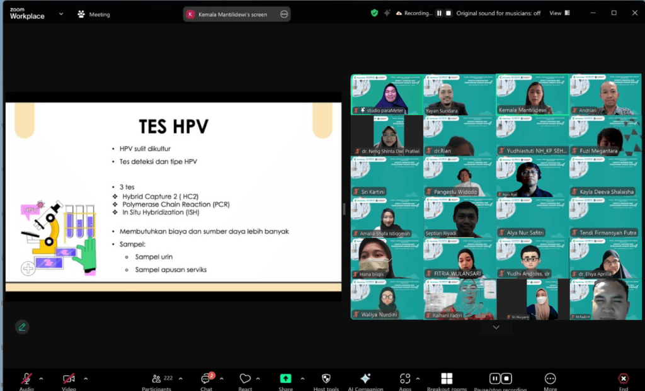Open Breakout rooms

point(447,379)
